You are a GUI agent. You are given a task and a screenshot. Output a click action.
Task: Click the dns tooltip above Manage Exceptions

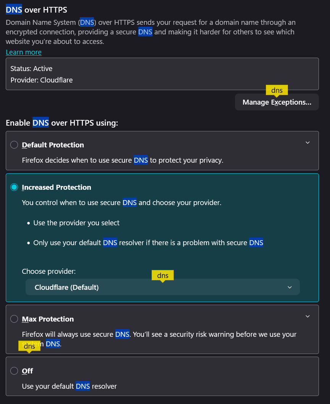tap(277, 90)
